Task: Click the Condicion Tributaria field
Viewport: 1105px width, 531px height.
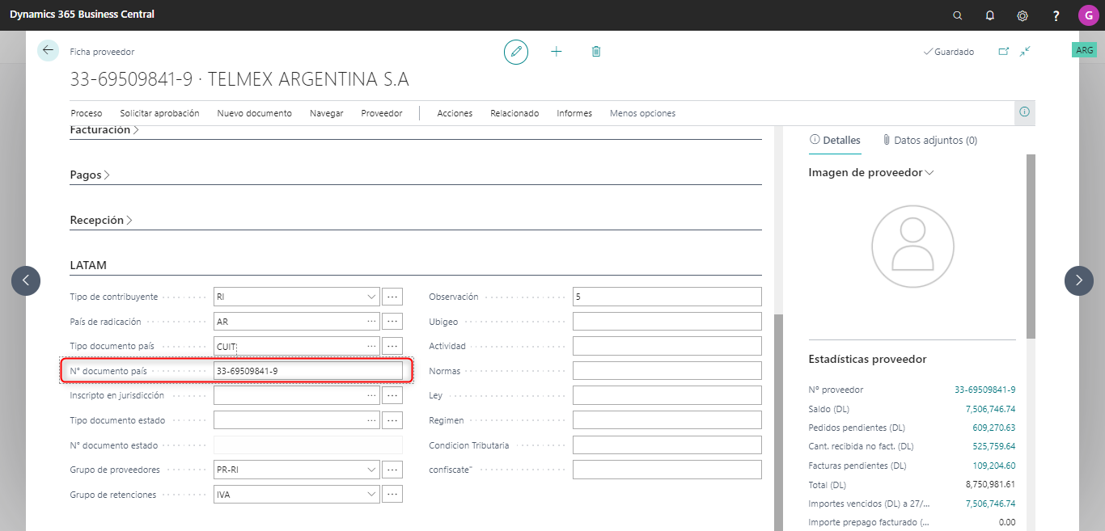Action: tap(667, 445)
